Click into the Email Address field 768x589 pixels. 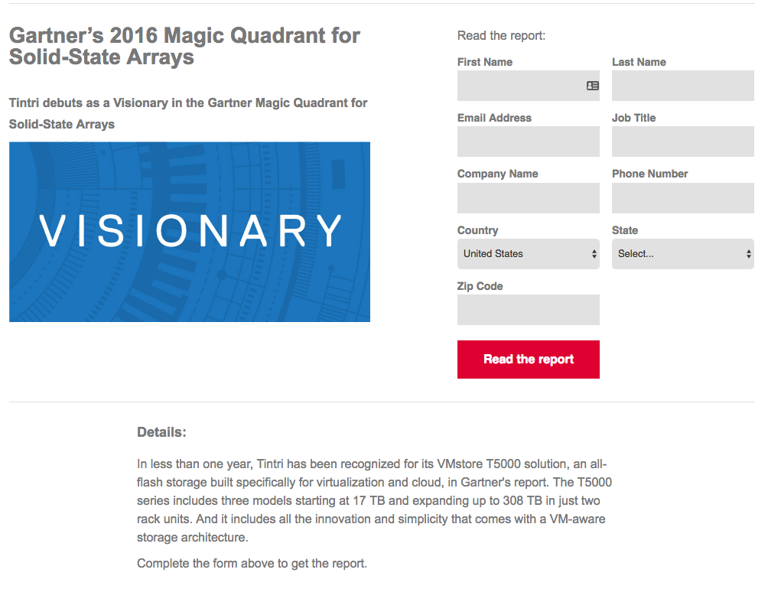click(528, 142)
